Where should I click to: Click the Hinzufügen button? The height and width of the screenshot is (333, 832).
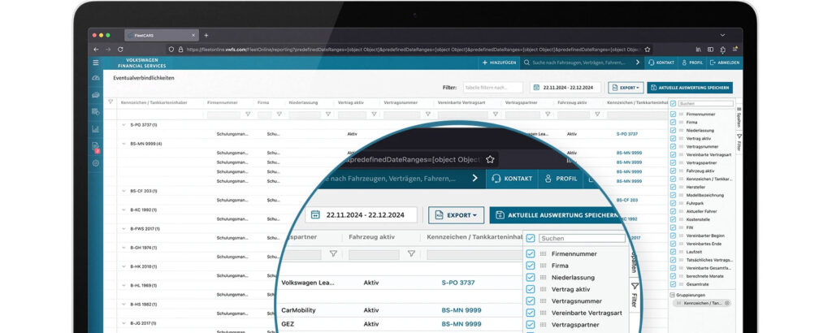[500, 63]
